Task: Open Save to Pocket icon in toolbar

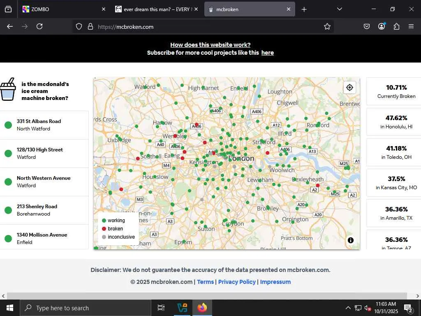Action: click(x=367, y=26)
